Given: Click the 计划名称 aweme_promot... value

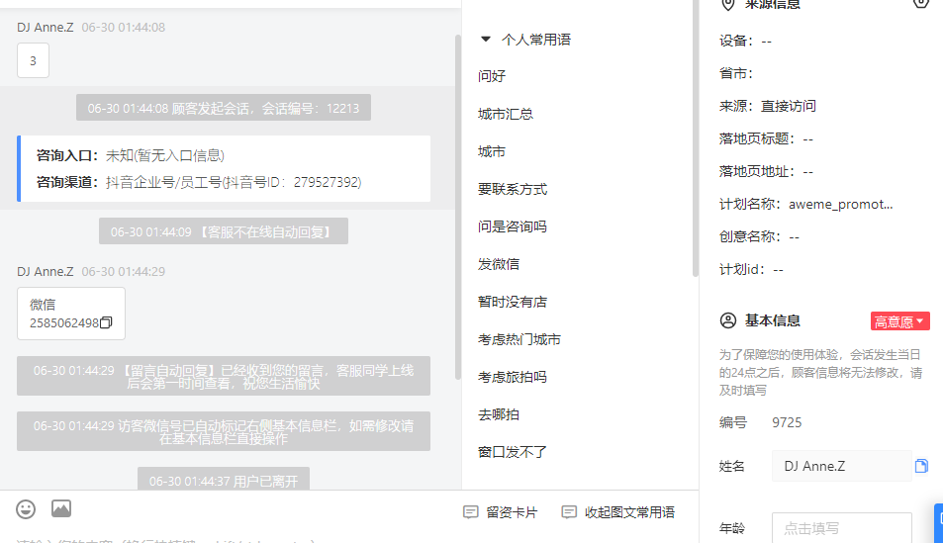Looking at the screenshot, I should coord(840,205).
